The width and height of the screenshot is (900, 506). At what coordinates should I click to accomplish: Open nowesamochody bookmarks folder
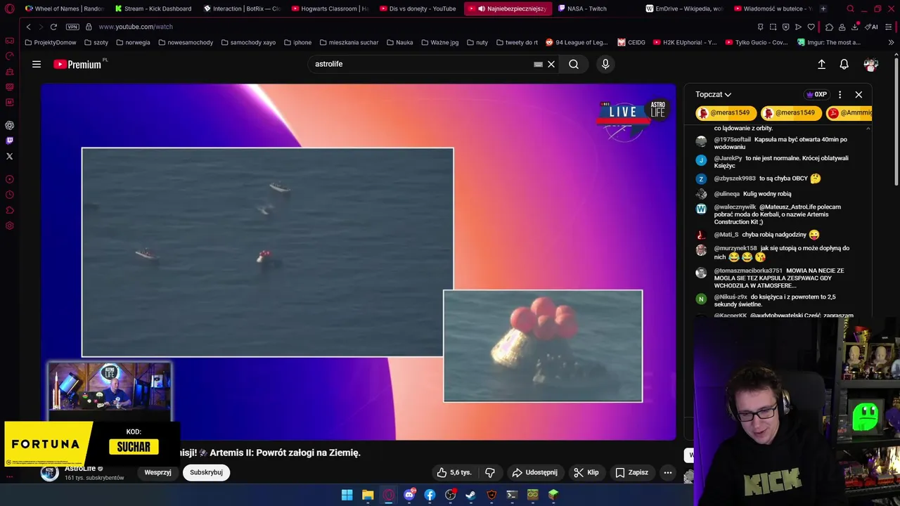pos(186,42)
